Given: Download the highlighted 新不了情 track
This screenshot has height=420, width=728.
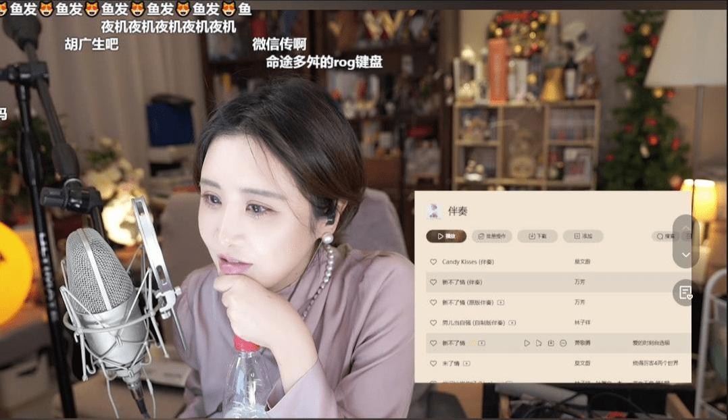Looking at the screenshot, I should click(551, 343).
